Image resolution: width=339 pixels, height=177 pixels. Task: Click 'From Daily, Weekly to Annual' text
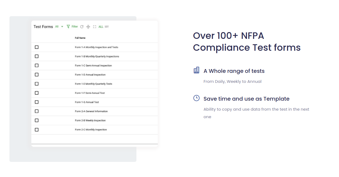(232, 81)
